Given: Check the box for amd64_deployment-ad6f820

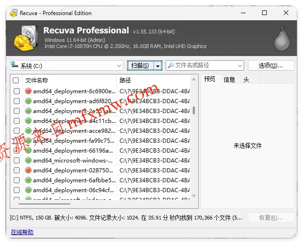Looking at the screenshot, I should click(x=17, y=101).
